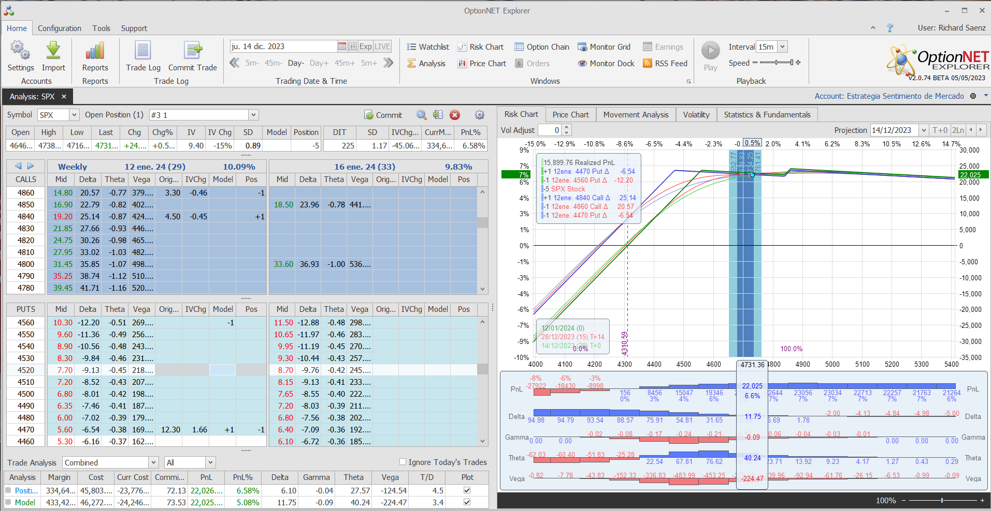This screenshot has width=991, height=511.
Task: Click the Commit button
Action: pyautogui.click(x=383, y=115)
